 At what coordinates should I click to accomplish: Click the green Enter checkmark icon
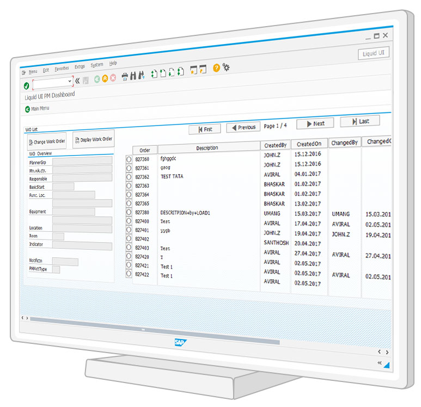point(26,85)
